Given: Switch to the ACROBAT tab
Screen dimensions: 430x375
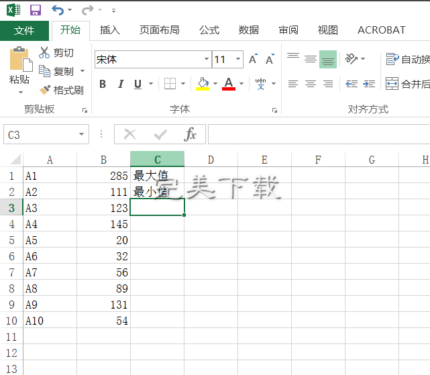Looking at the screenshot, I should click(x=382, y=30).
